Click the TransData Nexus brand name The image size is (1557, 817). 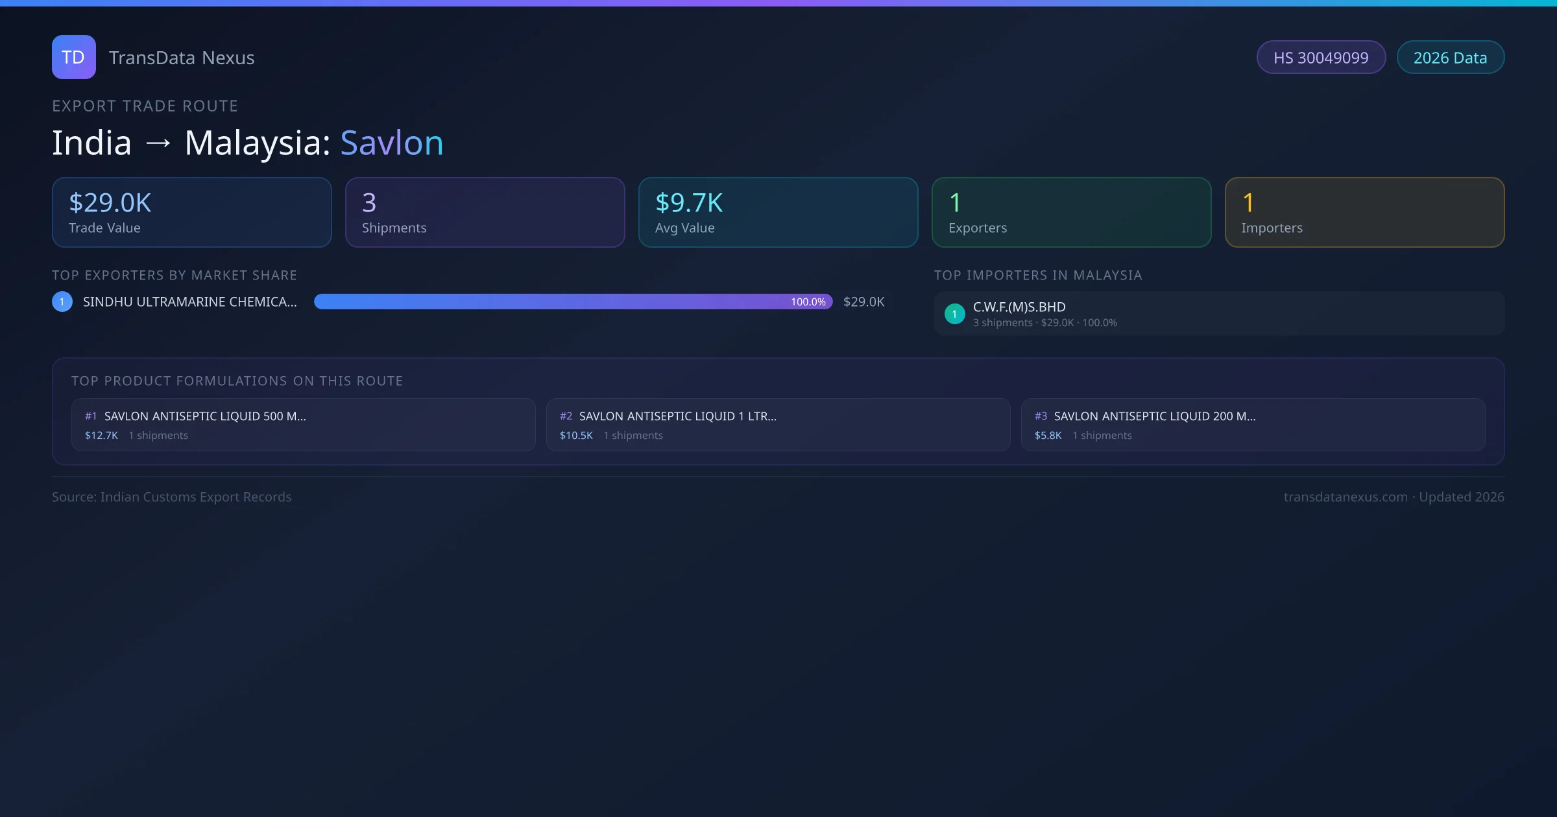coord(182,58)
